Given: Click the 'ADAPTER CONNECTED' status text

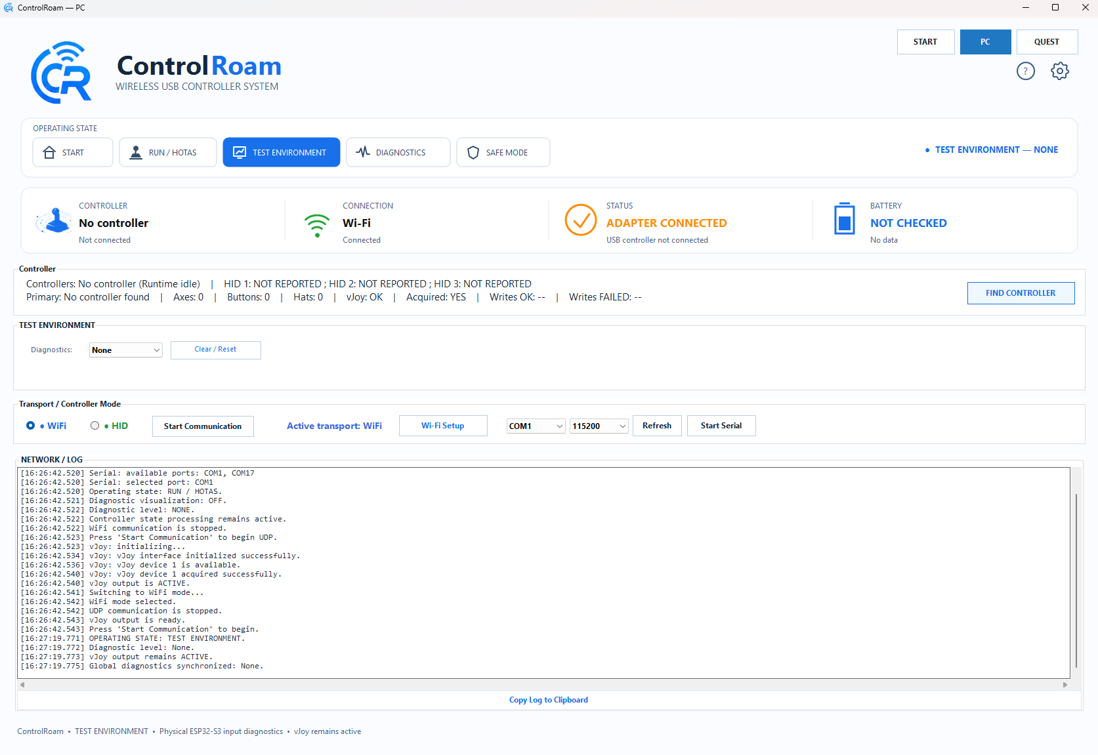Looking at the screenshot, I should point(666,223).
